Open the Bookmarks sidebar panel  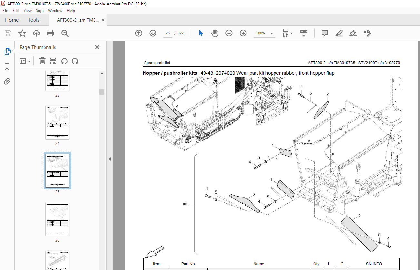click(x=7, y=67)
